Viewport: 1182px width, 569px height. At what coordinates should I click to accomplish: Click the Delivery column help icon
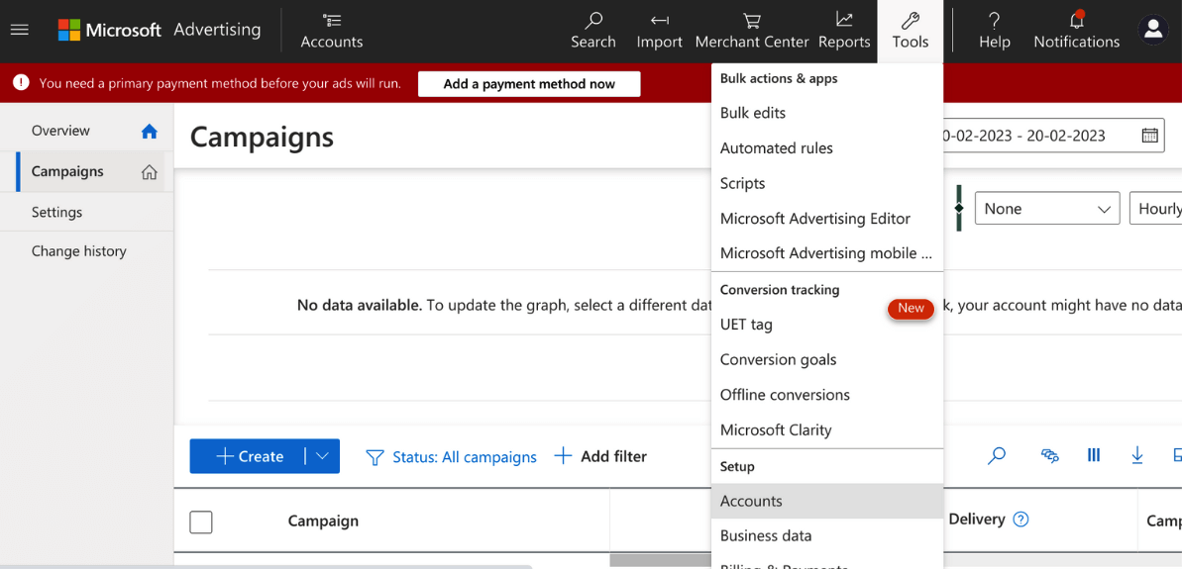pyautogui.click(x=1021, y=520)
